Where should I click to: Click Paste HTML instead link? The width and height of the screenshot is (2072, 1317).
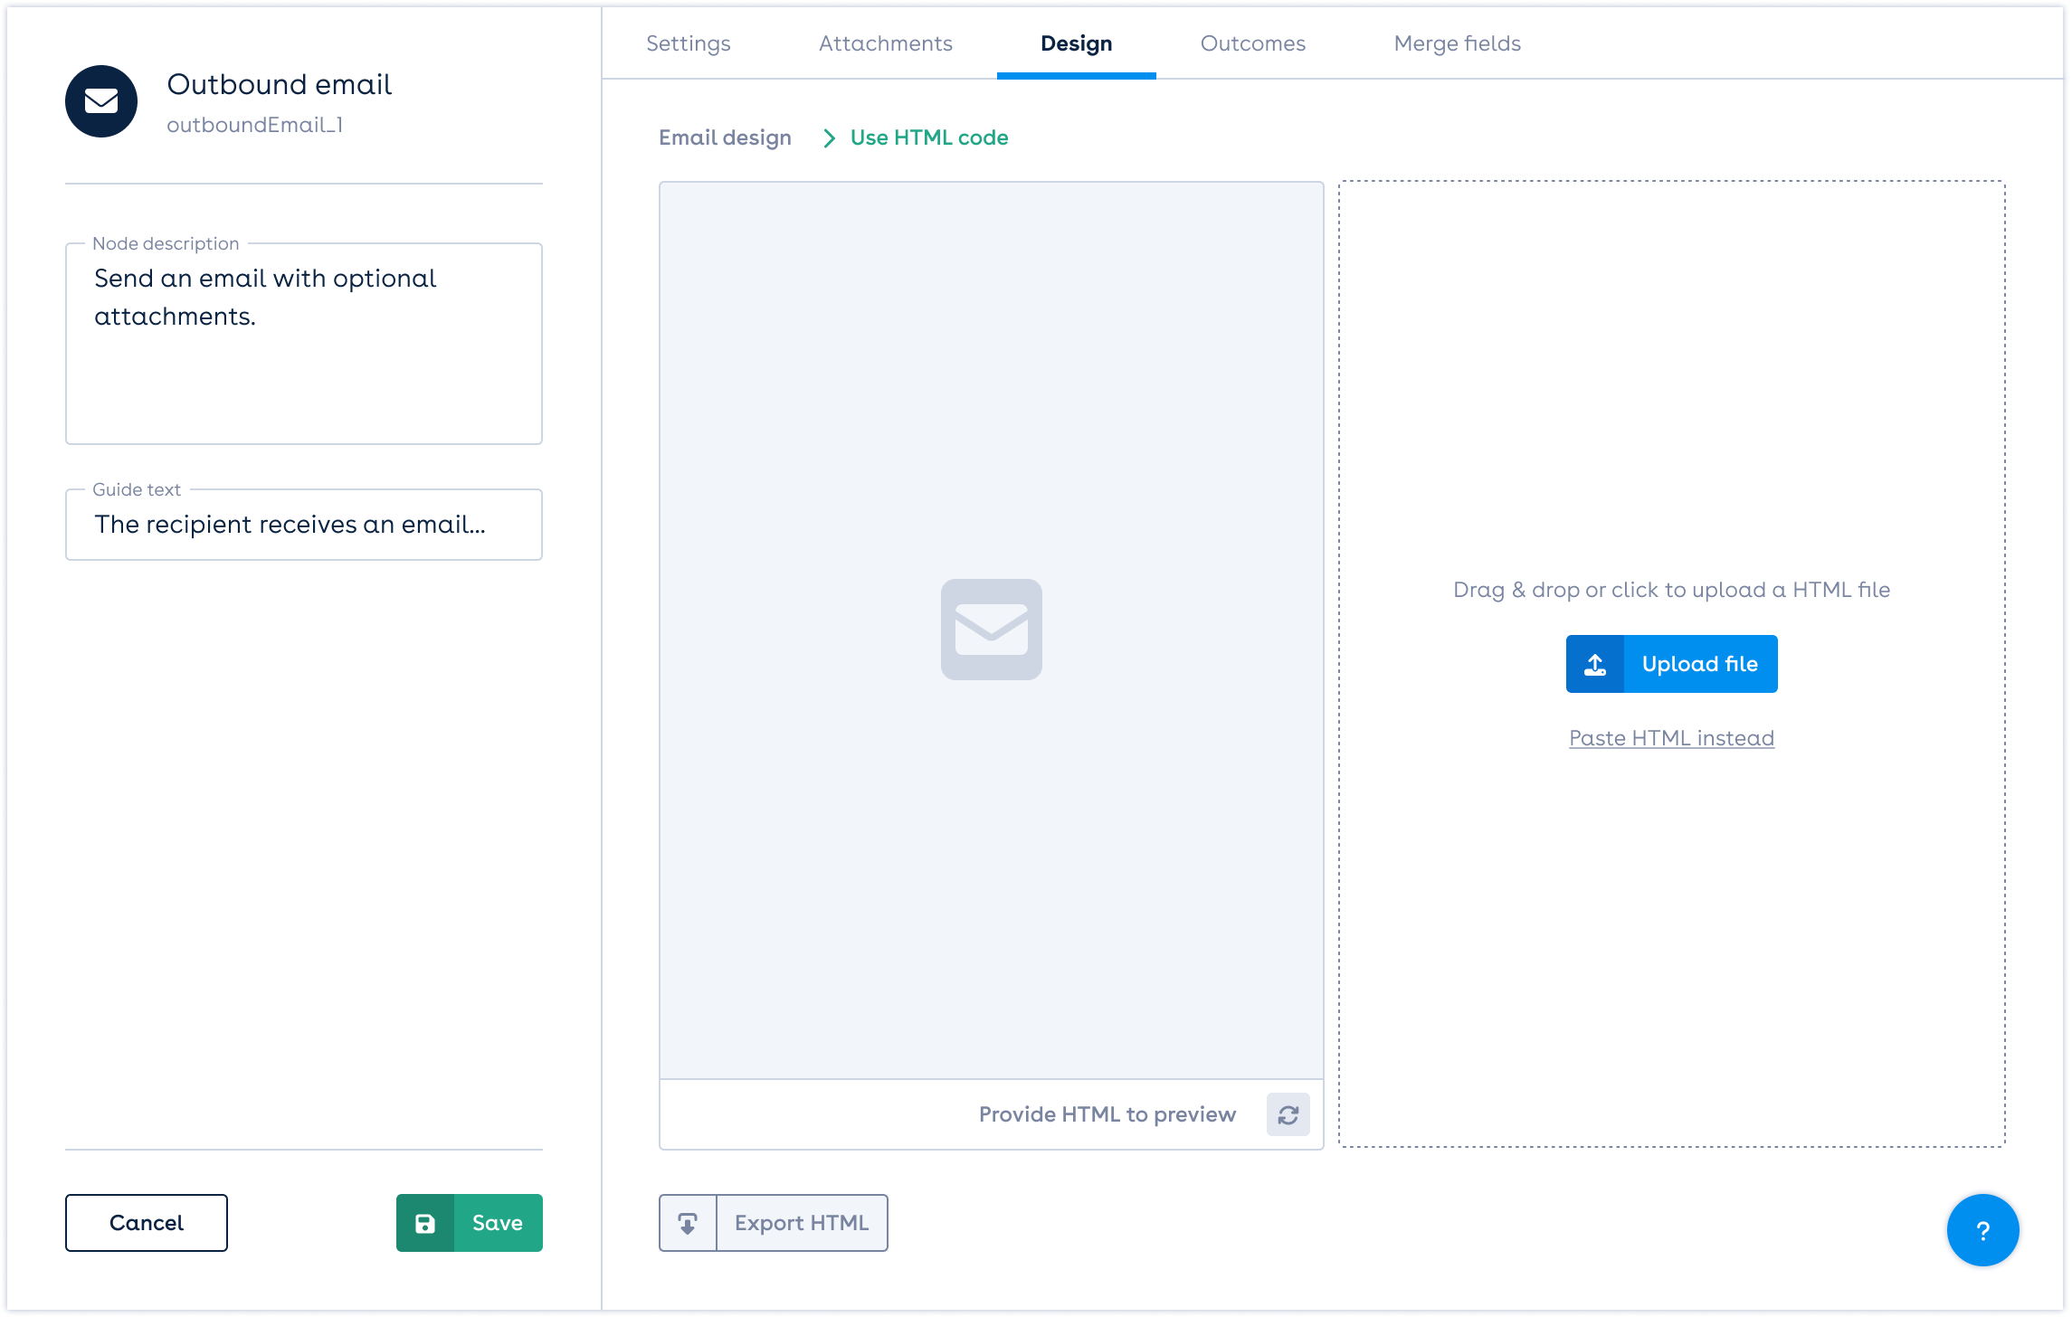click(x=1671, y=738)
